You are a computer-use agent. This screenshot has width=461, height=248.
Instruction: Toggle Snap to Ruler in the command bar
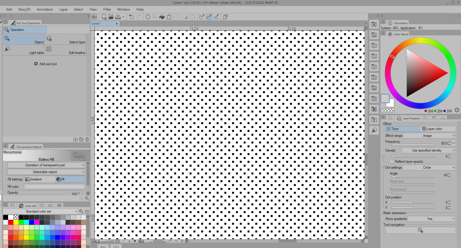(202, 17)
